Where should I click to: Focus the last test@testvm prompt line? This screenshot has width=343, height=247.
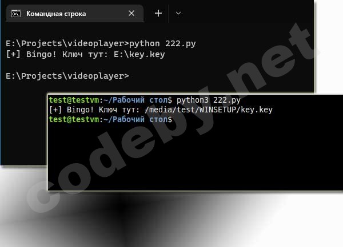coord(110,119)
